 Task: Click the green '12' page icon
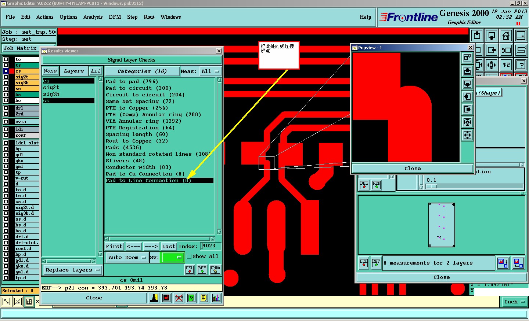191,298
